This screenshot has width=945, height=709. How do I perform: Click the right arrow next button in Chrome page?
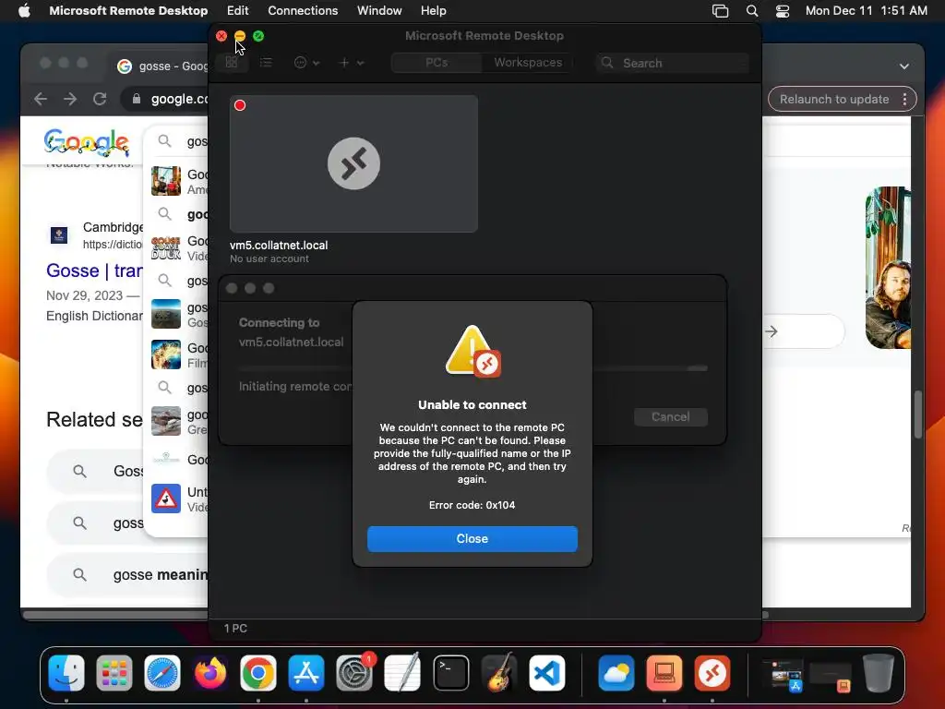[772, 331]
